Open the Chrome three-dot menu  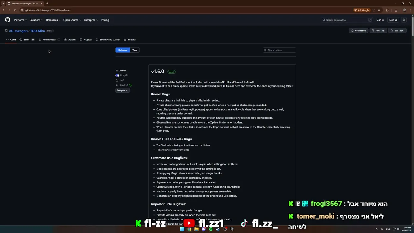coord(410,10)
